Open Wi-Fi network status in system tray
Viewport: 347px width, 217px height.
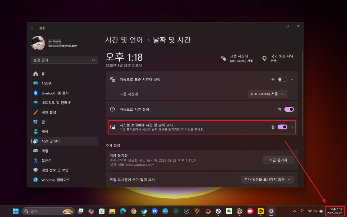tap(310, 211)
